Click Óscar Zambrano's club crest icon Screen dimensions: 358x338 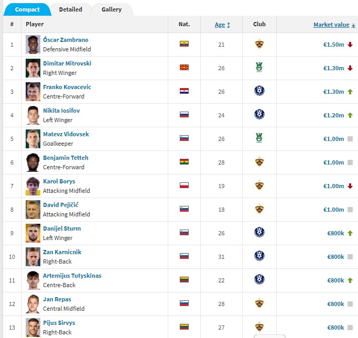tap(259, 45)
